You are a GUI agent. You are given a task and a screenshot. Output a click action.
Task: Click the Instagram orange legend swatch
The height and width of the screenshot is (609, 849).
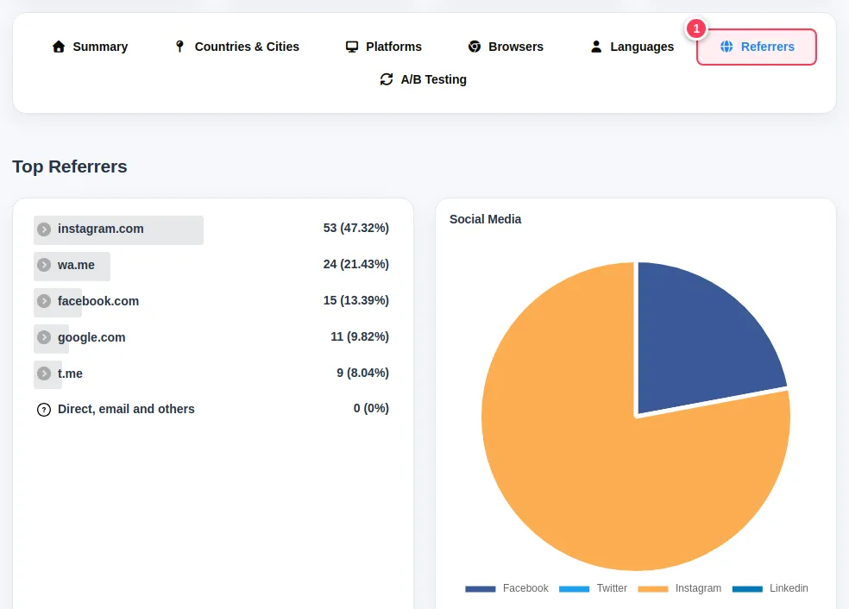(x=653, y=589)
